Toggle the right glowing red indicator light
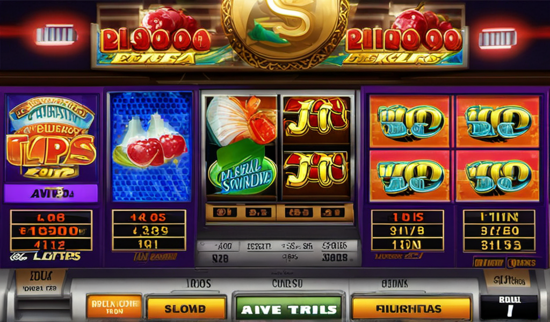 coord(497,38)
